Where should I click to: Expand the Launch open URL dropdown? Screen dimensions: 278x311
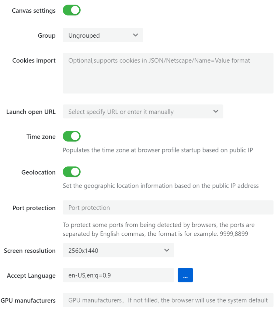click(143, 111)
